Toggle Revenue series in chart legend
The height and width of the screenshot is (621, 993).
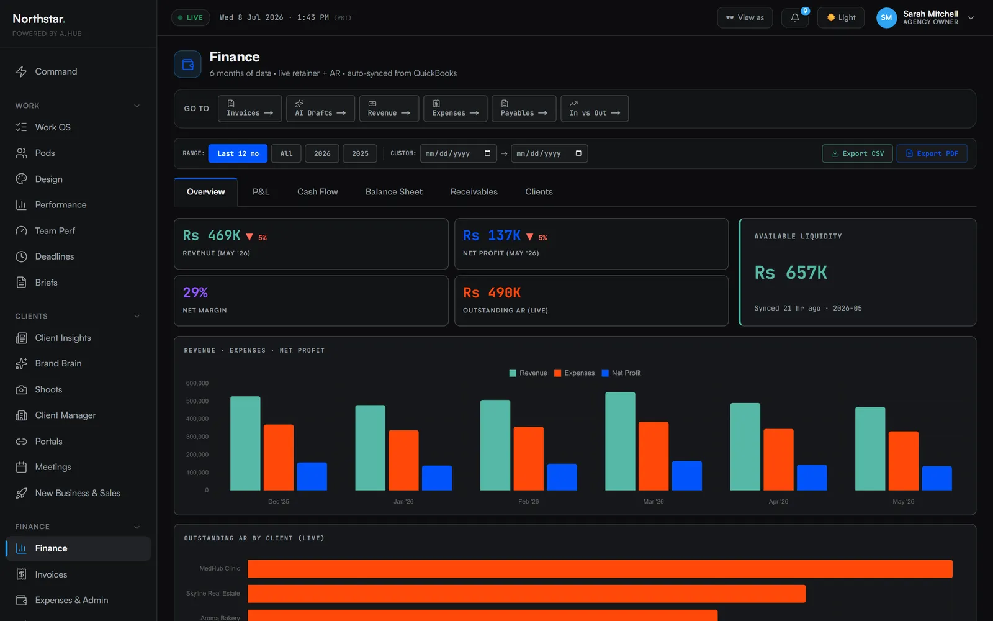click(528, 373)
